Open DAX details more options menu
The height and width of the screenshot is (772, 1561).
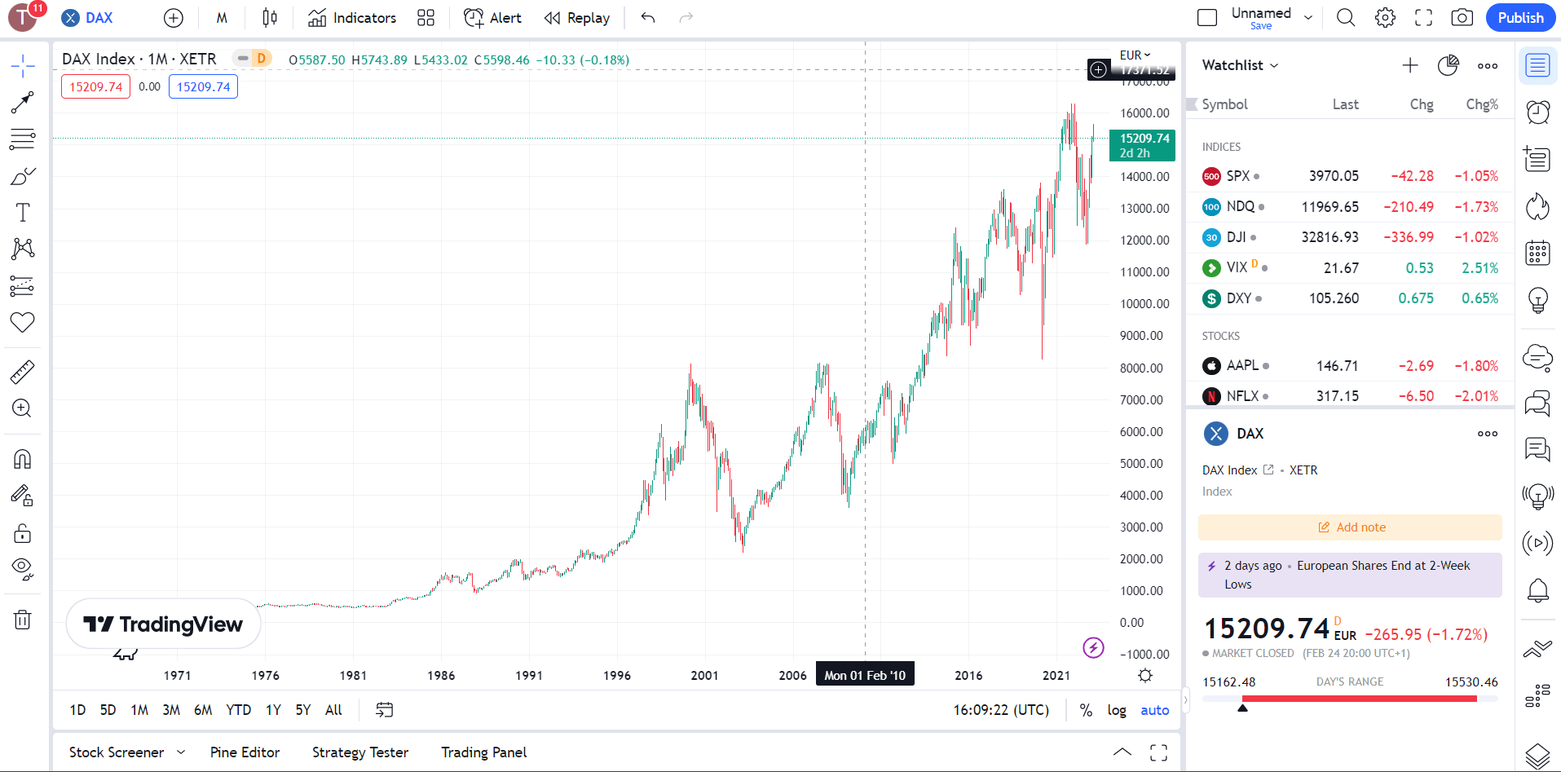tap(1488, 434)
